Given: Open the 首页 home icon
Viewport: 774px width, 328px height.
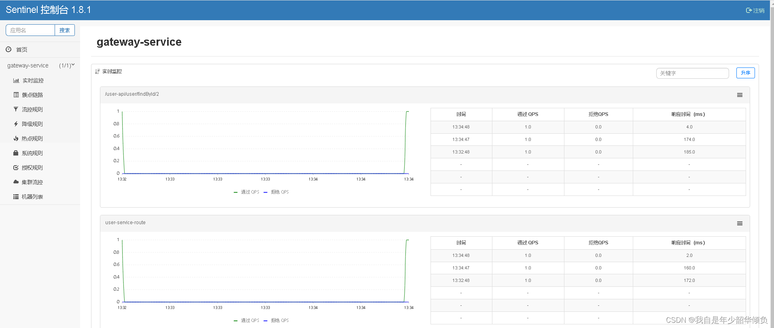Looking at the screenshot, I should point(8,49).
